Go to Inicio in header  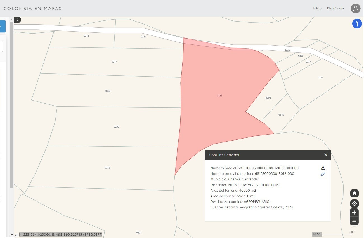317,8
